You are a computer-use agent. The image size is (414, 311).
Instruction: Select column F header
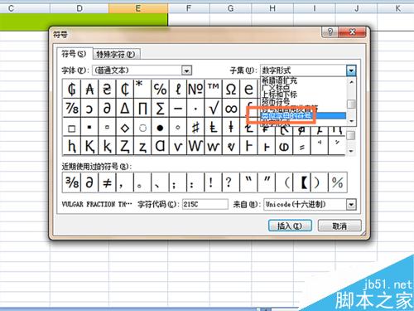189,8
